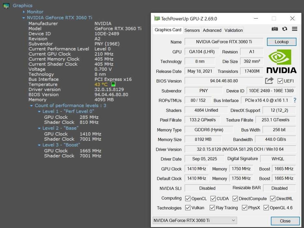Image resolution: width=304 pixels, height=228 pixels.
Task: Click the Shaders 4864 Unified field
Action: click(x=206, y=110)
